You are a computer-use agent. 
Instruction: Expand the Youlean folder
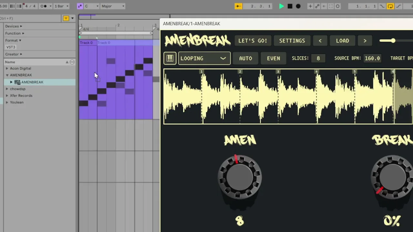pyautogui.click(x=7, y=102)
